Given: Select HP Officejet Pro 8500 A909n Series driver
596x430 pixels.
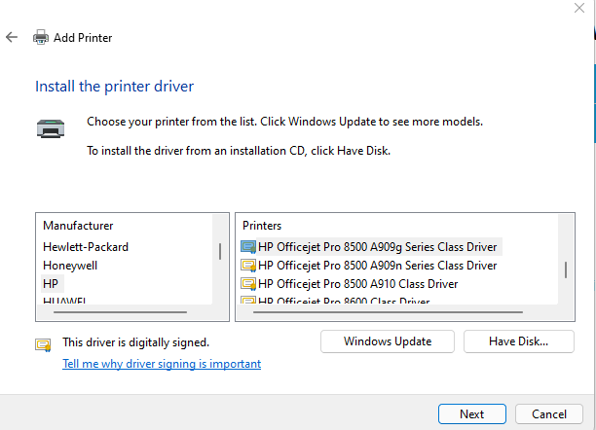Looking at the screenshot, I should [x=377, y=266].
